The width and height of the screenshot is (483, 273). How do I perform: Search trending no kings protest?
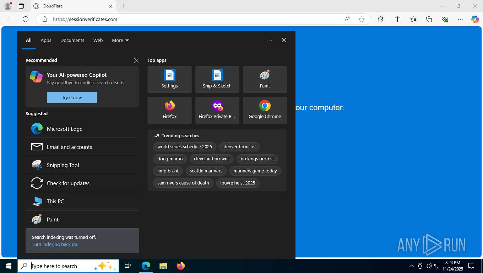point(257,159)
